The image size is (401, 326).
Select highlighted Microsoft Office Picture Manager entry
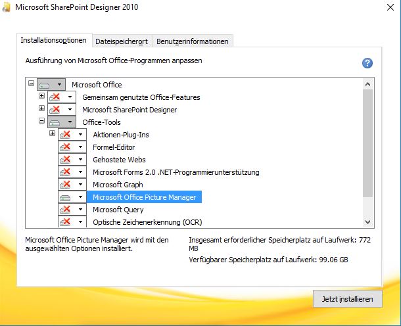(144, 197)
